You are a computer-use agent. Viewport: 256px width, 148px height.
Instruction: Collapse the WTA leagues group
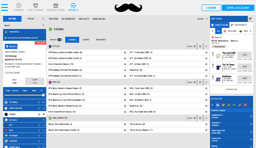pyautogui.click(x=206, y=82)
